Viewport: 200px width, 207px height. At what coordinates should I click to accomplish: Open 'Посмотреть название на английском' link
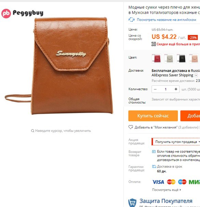point(166,20)
